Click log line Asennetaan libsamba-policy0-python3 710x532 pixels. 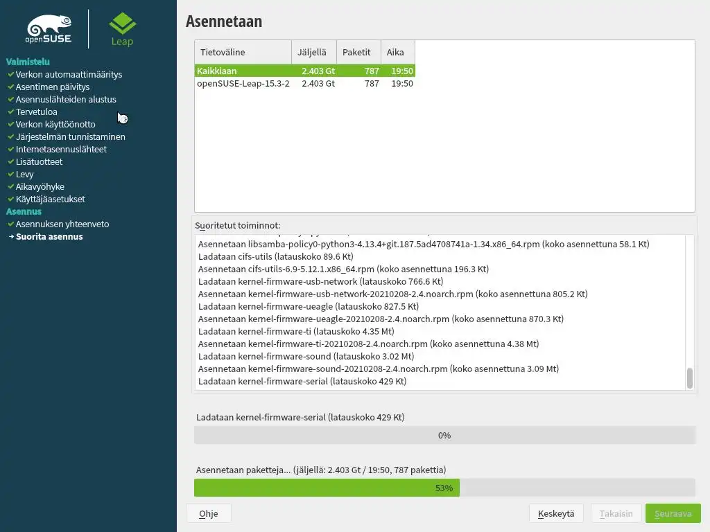coord(424,245)
